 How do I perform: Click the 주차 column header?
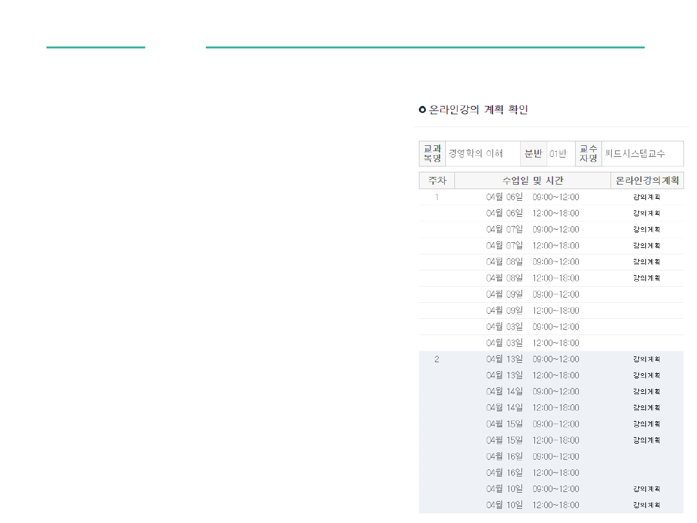pyautogui.click(x=437, y=180)
